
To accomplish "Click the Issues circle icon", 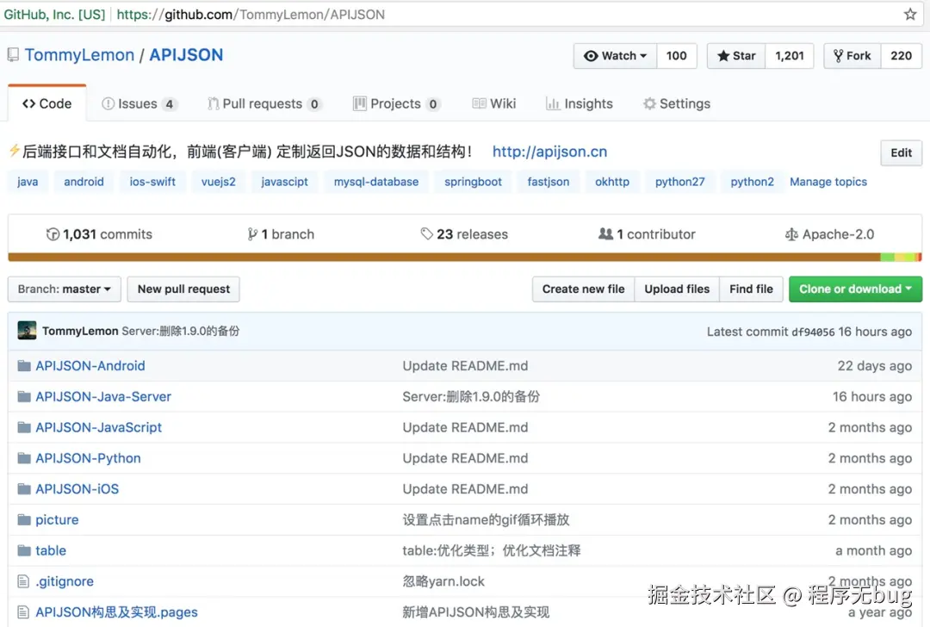I will point(108,104).
